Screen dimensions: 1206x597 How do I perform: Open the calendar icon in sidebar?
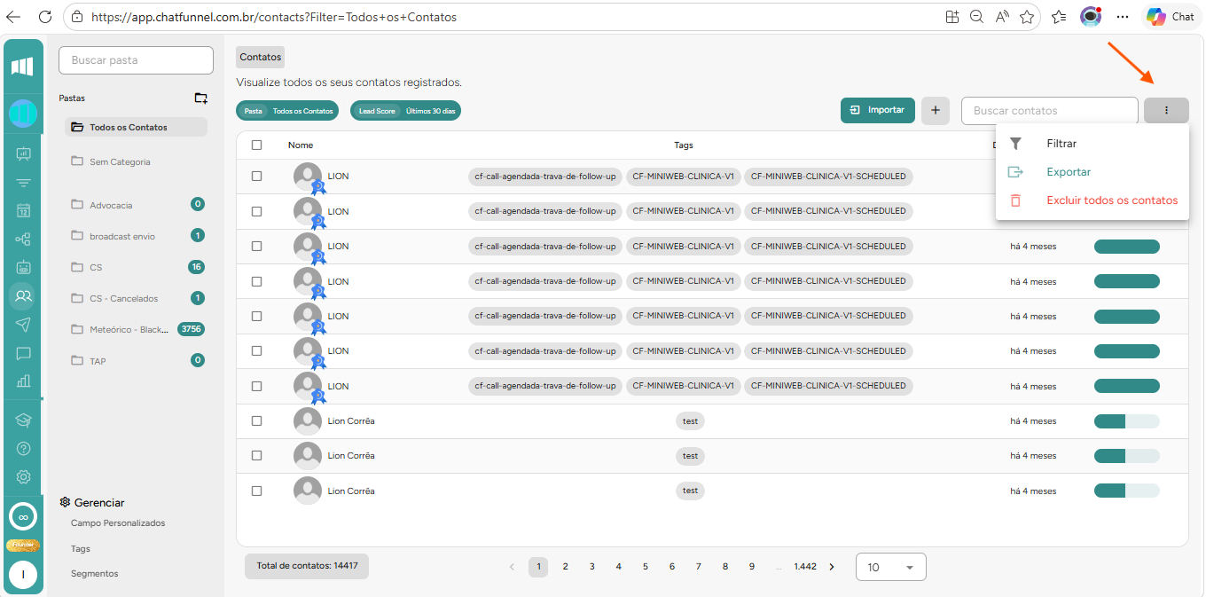(x=23, y=210)
